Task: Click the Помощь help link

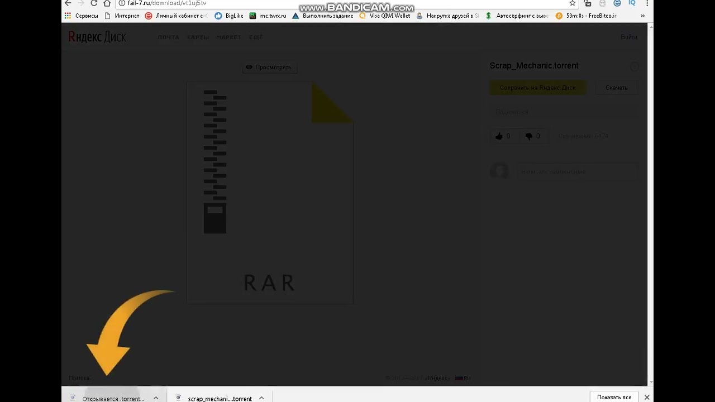Action: (79, 379)
